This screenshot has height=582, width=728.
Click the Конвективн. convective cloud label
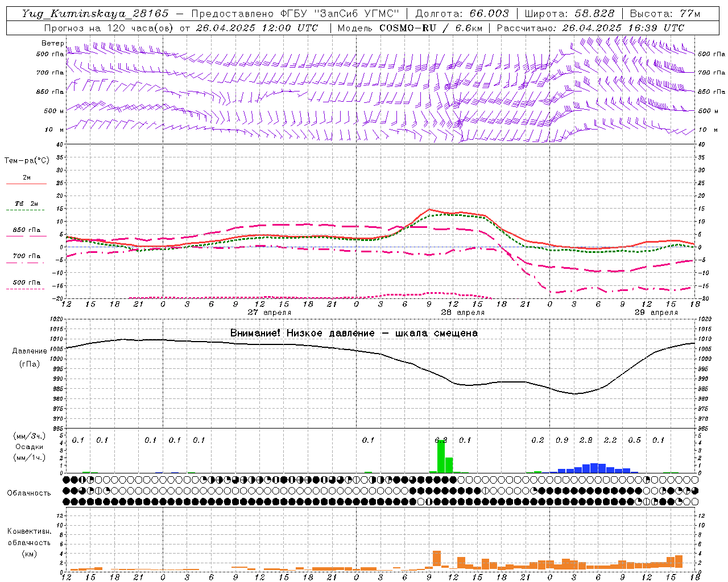pyautogui.click(x=29, y=531)
